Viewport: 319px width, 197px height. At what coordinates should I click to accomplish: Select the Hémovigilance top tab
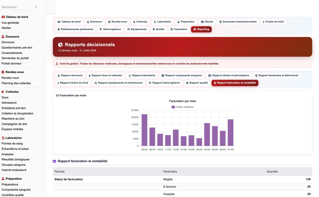110,29
